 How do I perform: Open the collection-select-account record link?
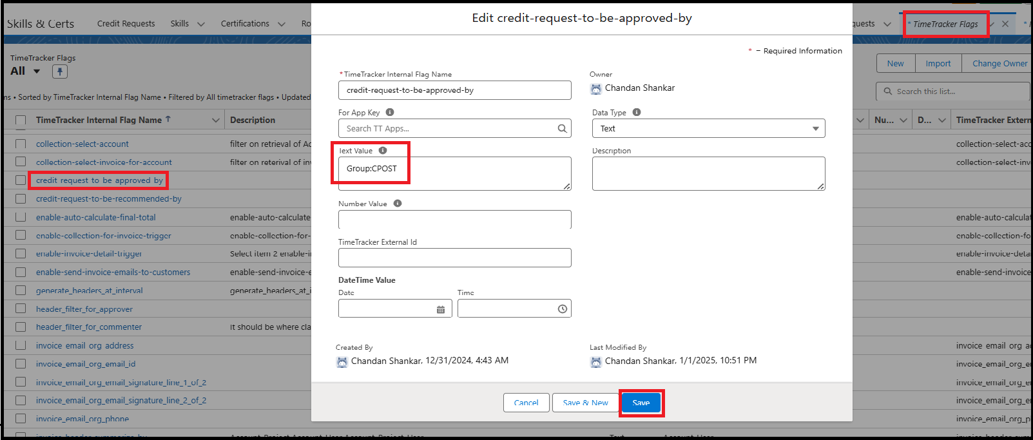[x=82, y=144]
